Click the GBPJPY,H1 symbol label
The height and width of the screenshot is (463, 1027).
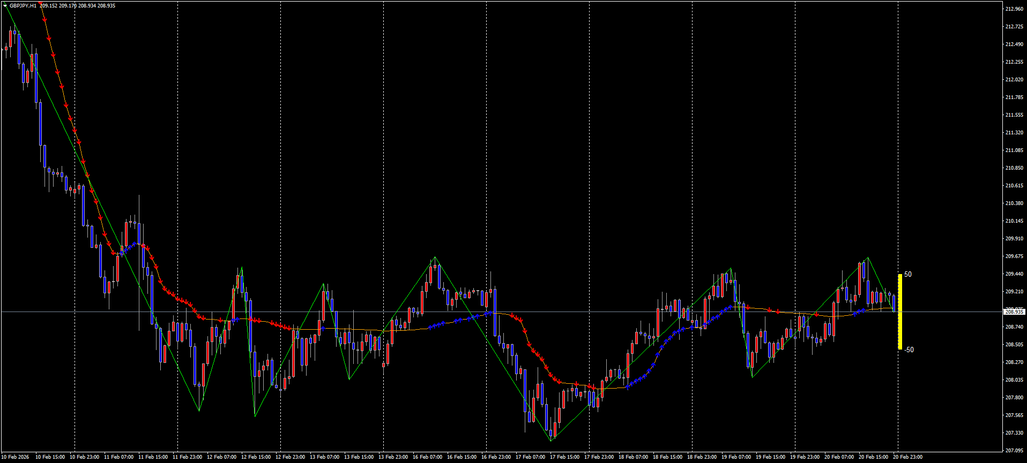[x=23, y=6]
